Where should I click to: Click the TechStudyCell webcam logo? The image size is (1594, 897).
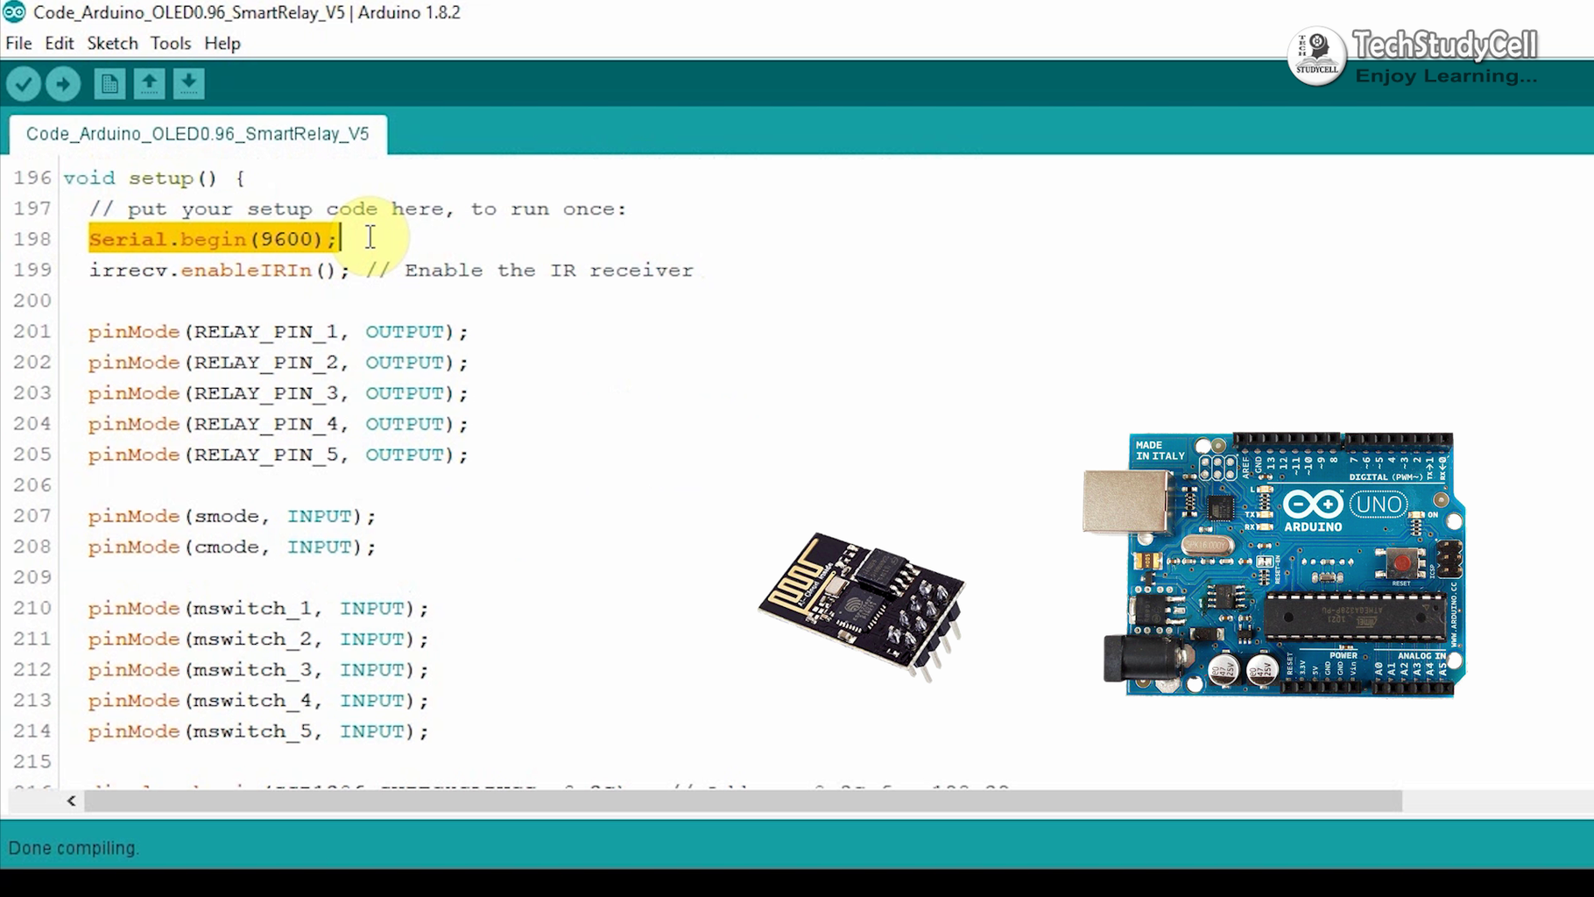(x=1315, y=55)
